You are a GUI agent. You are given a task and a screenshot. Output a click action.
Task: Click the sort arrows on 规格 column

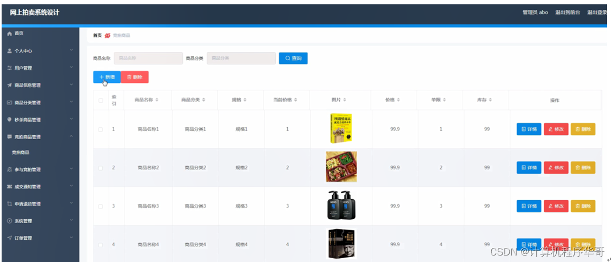click(245, 100)
